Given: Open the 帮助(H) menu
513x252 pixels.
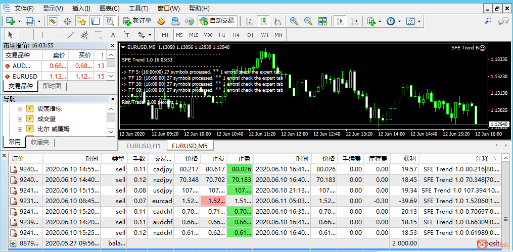Looking at the screenshot, I should pos(199,8).
